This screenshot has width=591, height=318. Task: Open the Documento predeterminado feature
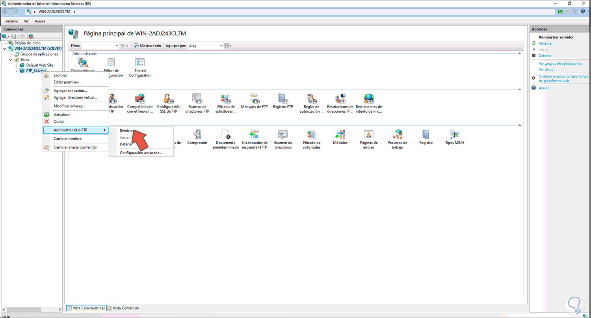tap(226, 139)
